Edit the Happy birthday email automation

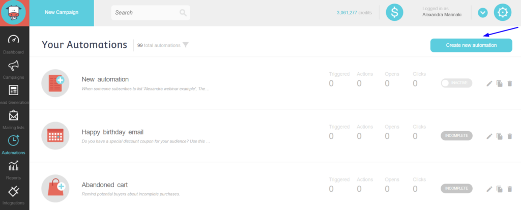tap(489, 136)
